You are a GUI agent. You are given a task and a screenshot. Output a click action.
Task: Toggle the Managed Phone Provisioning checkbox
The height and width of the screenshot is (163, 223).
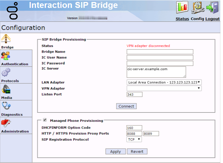45,120
